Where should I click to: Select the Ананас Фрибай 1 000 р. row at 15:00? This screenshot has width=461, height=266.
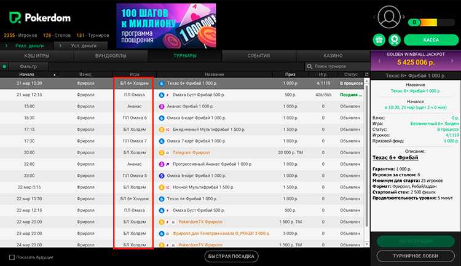182,106
